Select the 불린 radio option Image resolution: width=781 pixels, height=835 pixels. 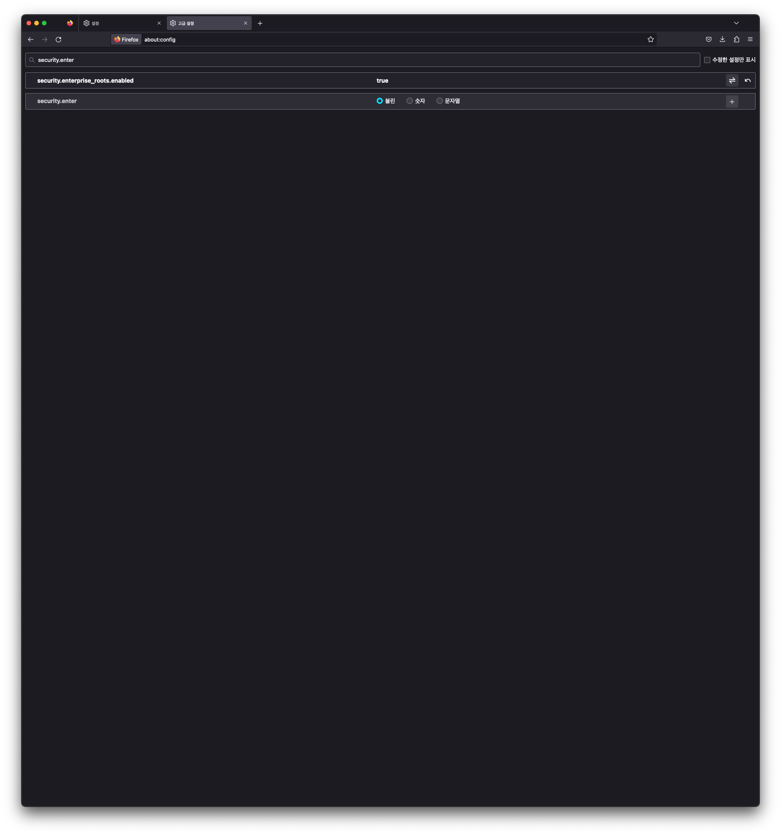379,101
